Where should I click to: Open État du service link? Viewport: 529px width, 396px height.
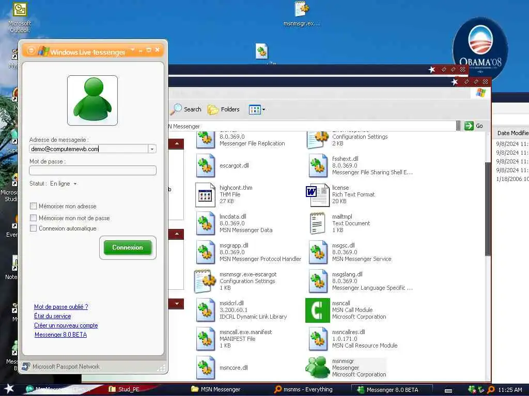53,316
